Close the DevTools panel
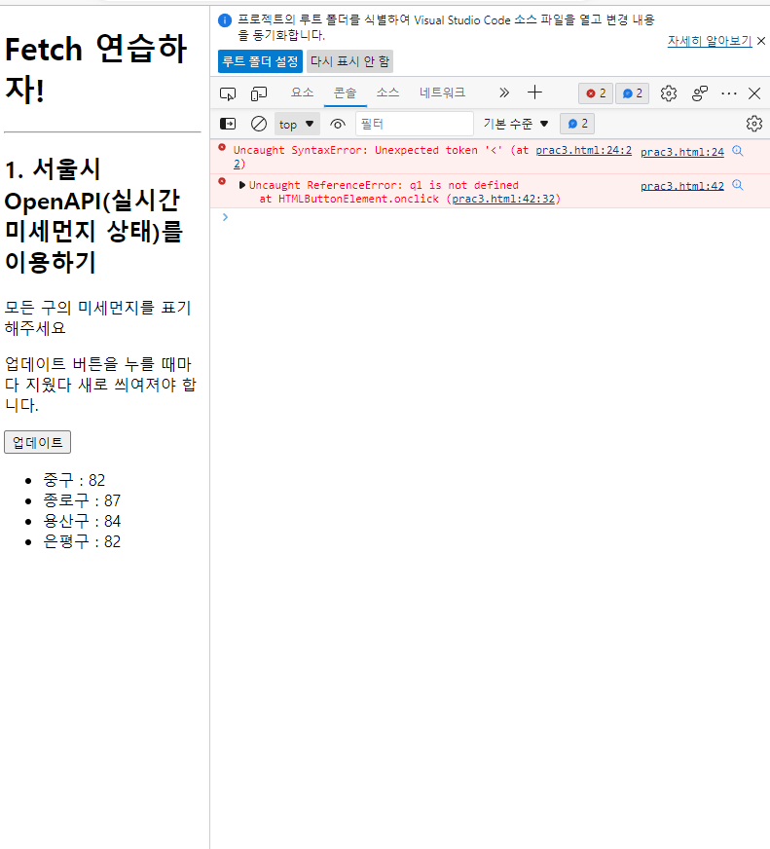 [x=754, y=93]
